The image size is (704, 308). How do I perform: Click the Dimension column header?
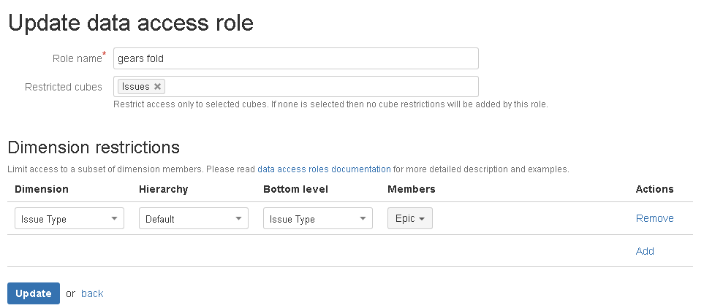pyautogui.click(x=42, y=189)
